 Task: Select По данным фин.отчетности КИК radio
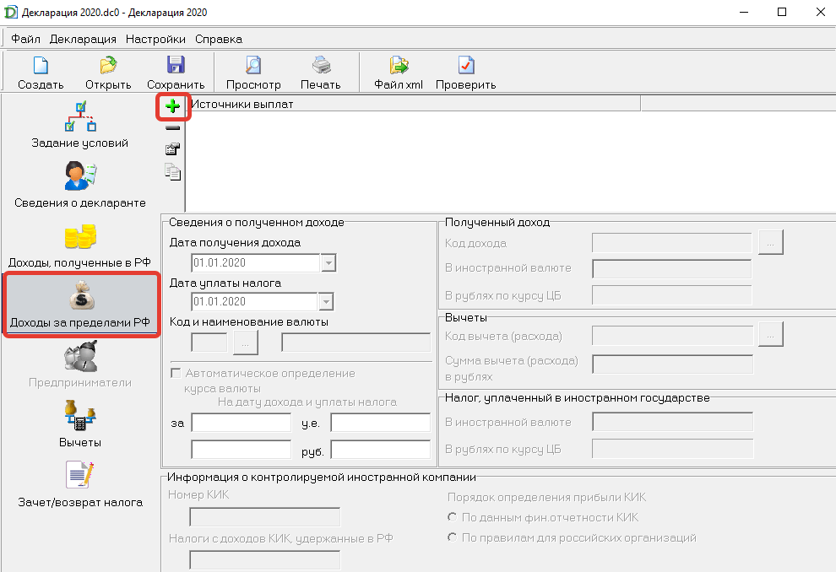[x=452, y=517]
